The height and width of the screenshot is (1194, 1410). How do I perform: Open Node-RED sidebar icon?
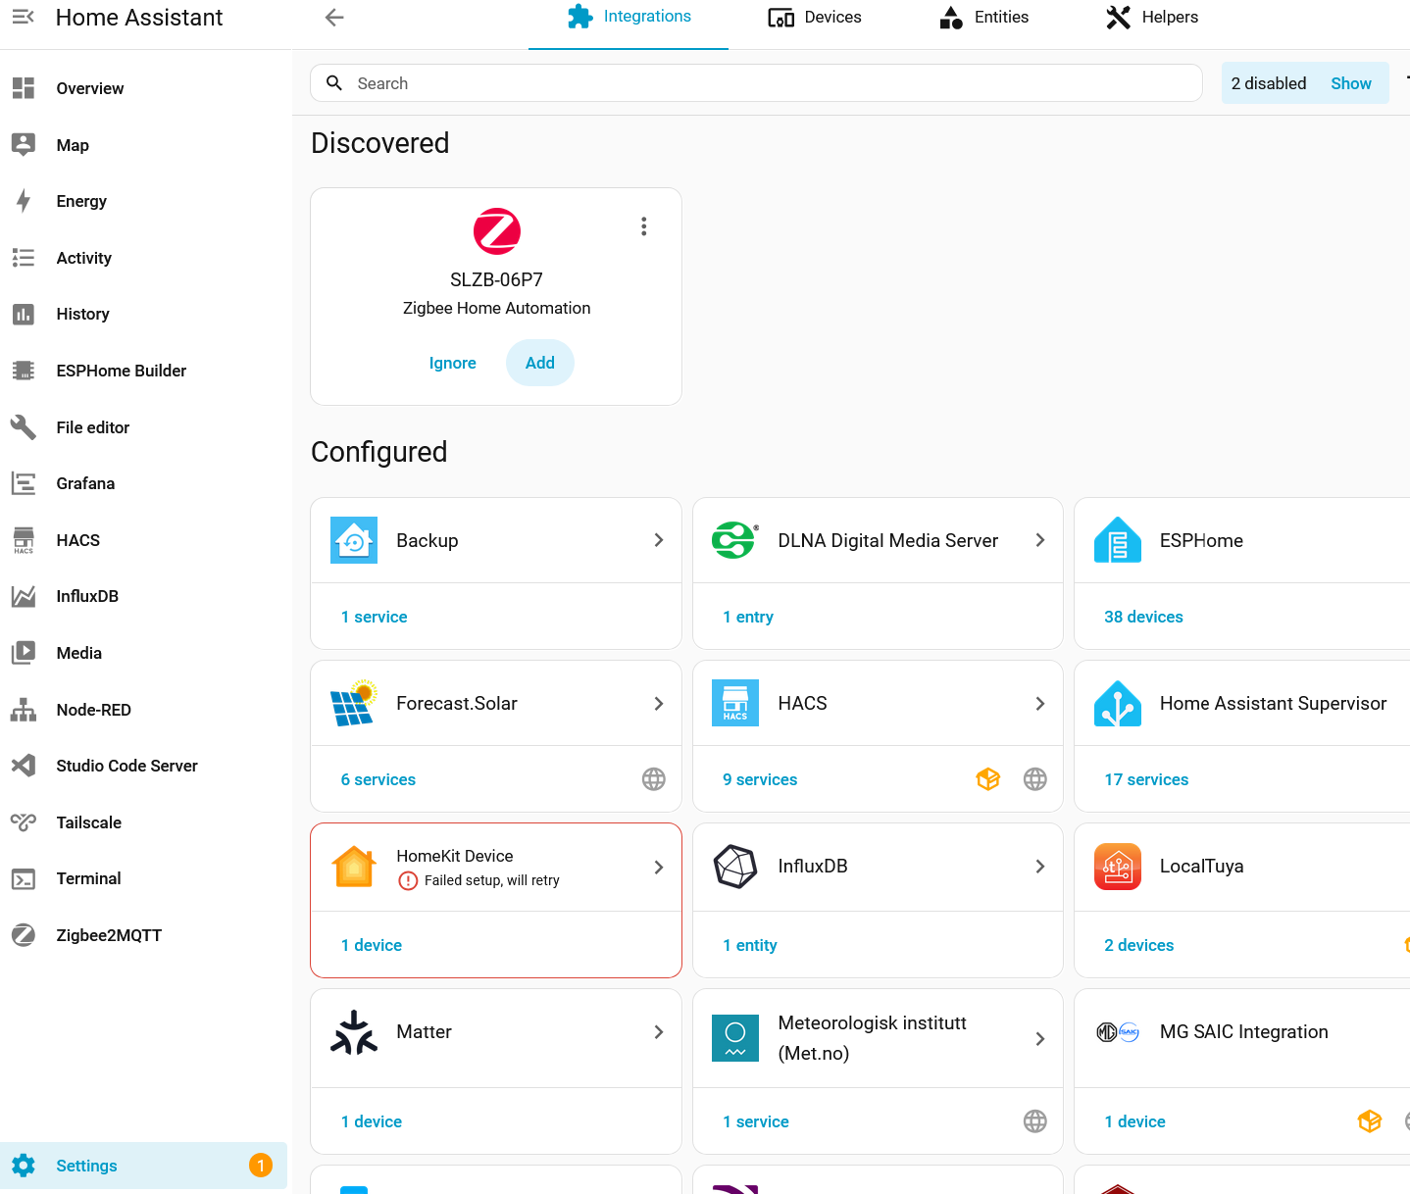(x=24, y=710)
